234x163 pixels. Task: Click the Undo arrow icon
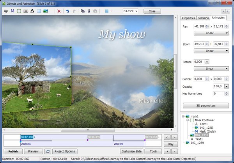pyautogui.click(x=67, y=11)
